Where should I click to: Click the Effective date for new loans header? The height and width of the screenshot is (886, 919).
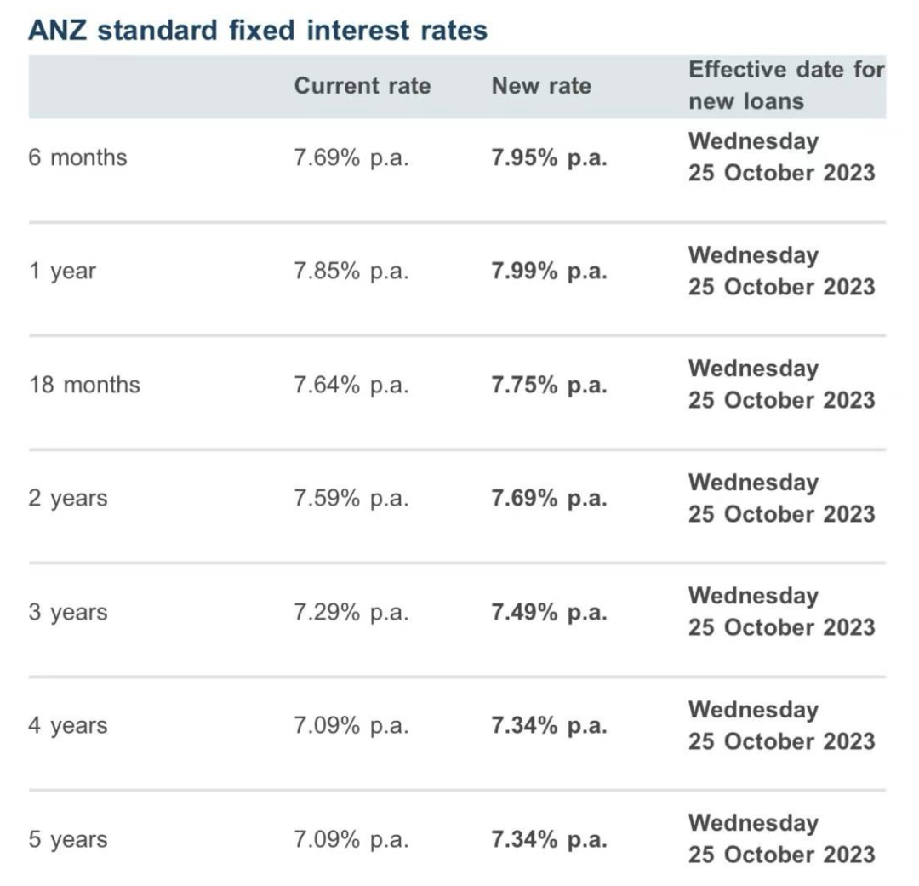(x=786, y=86)
